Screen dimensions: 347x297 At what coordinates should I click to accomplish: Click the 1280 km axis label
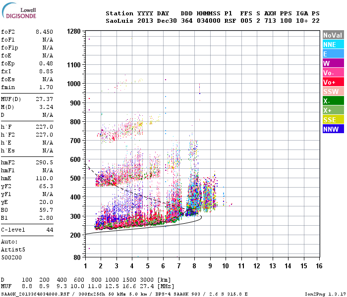pyautogui.click(x=74, y=31)
